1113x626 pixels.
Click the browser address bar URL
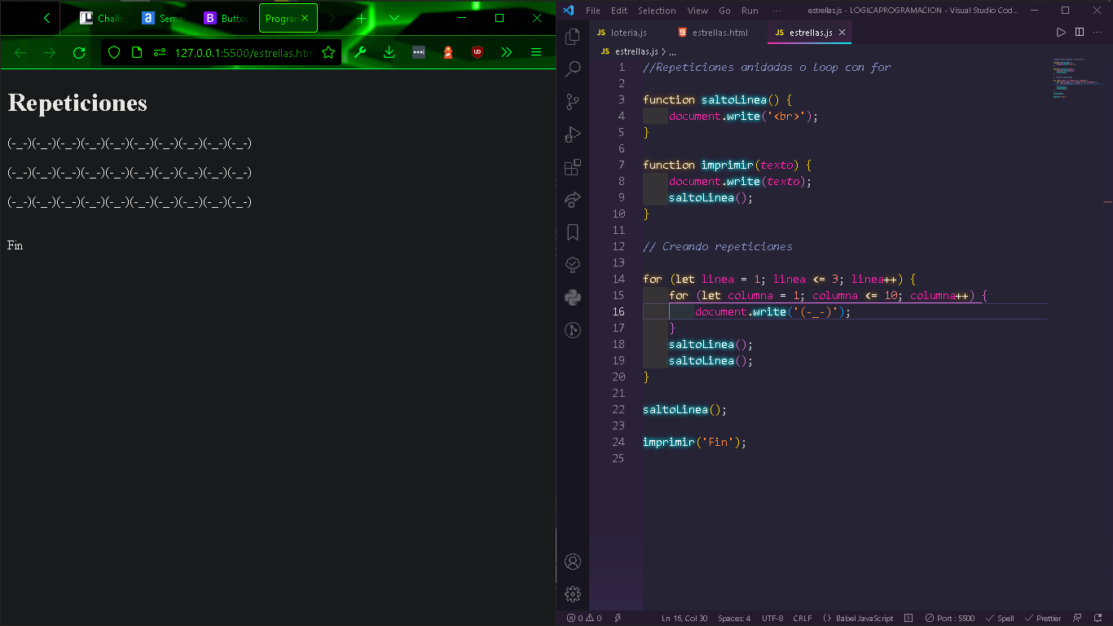pos(244,53)
